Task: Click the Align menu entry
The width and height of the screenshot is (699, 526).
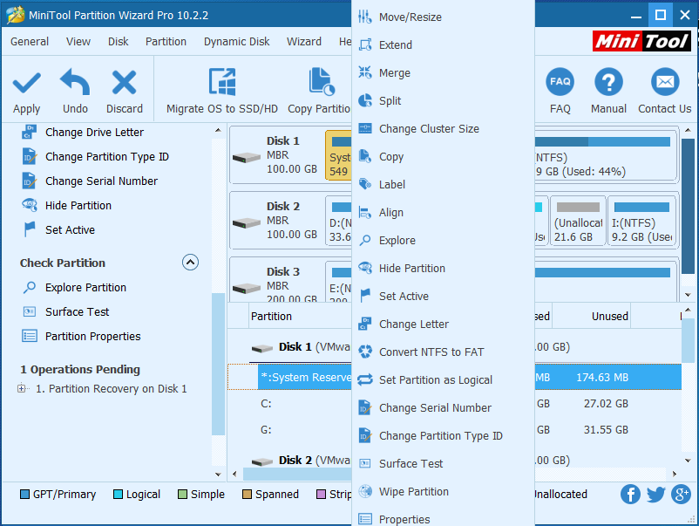Action: [x=443, y=212]
